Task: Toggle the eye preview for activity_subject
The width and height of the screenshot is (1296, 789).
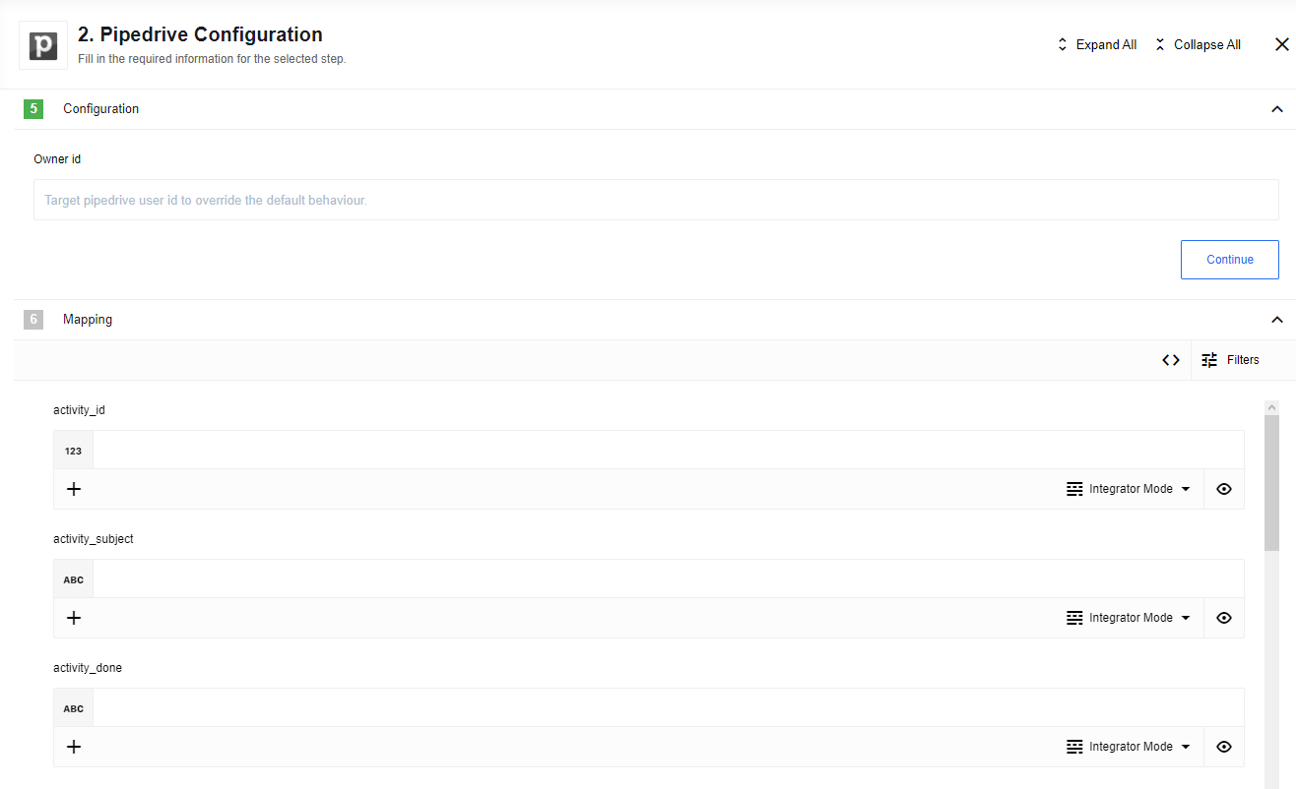Action: [x=1224, y=618]
